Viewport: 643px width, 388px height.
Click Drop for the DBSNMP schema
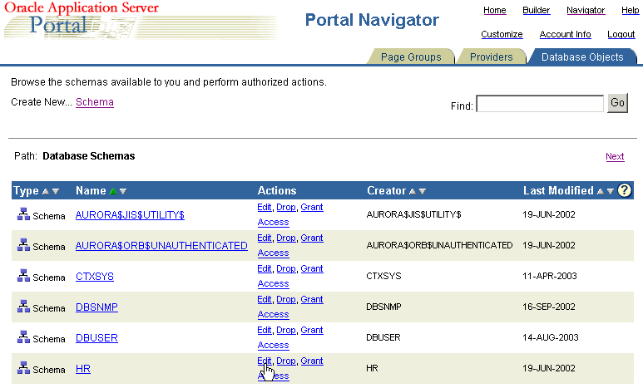point(286,299)
